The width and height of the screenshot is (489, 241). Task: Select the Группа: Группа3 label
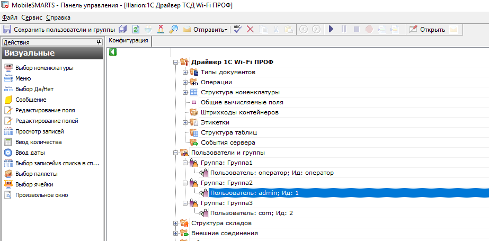pyautogui.click(x=226, y=203)
